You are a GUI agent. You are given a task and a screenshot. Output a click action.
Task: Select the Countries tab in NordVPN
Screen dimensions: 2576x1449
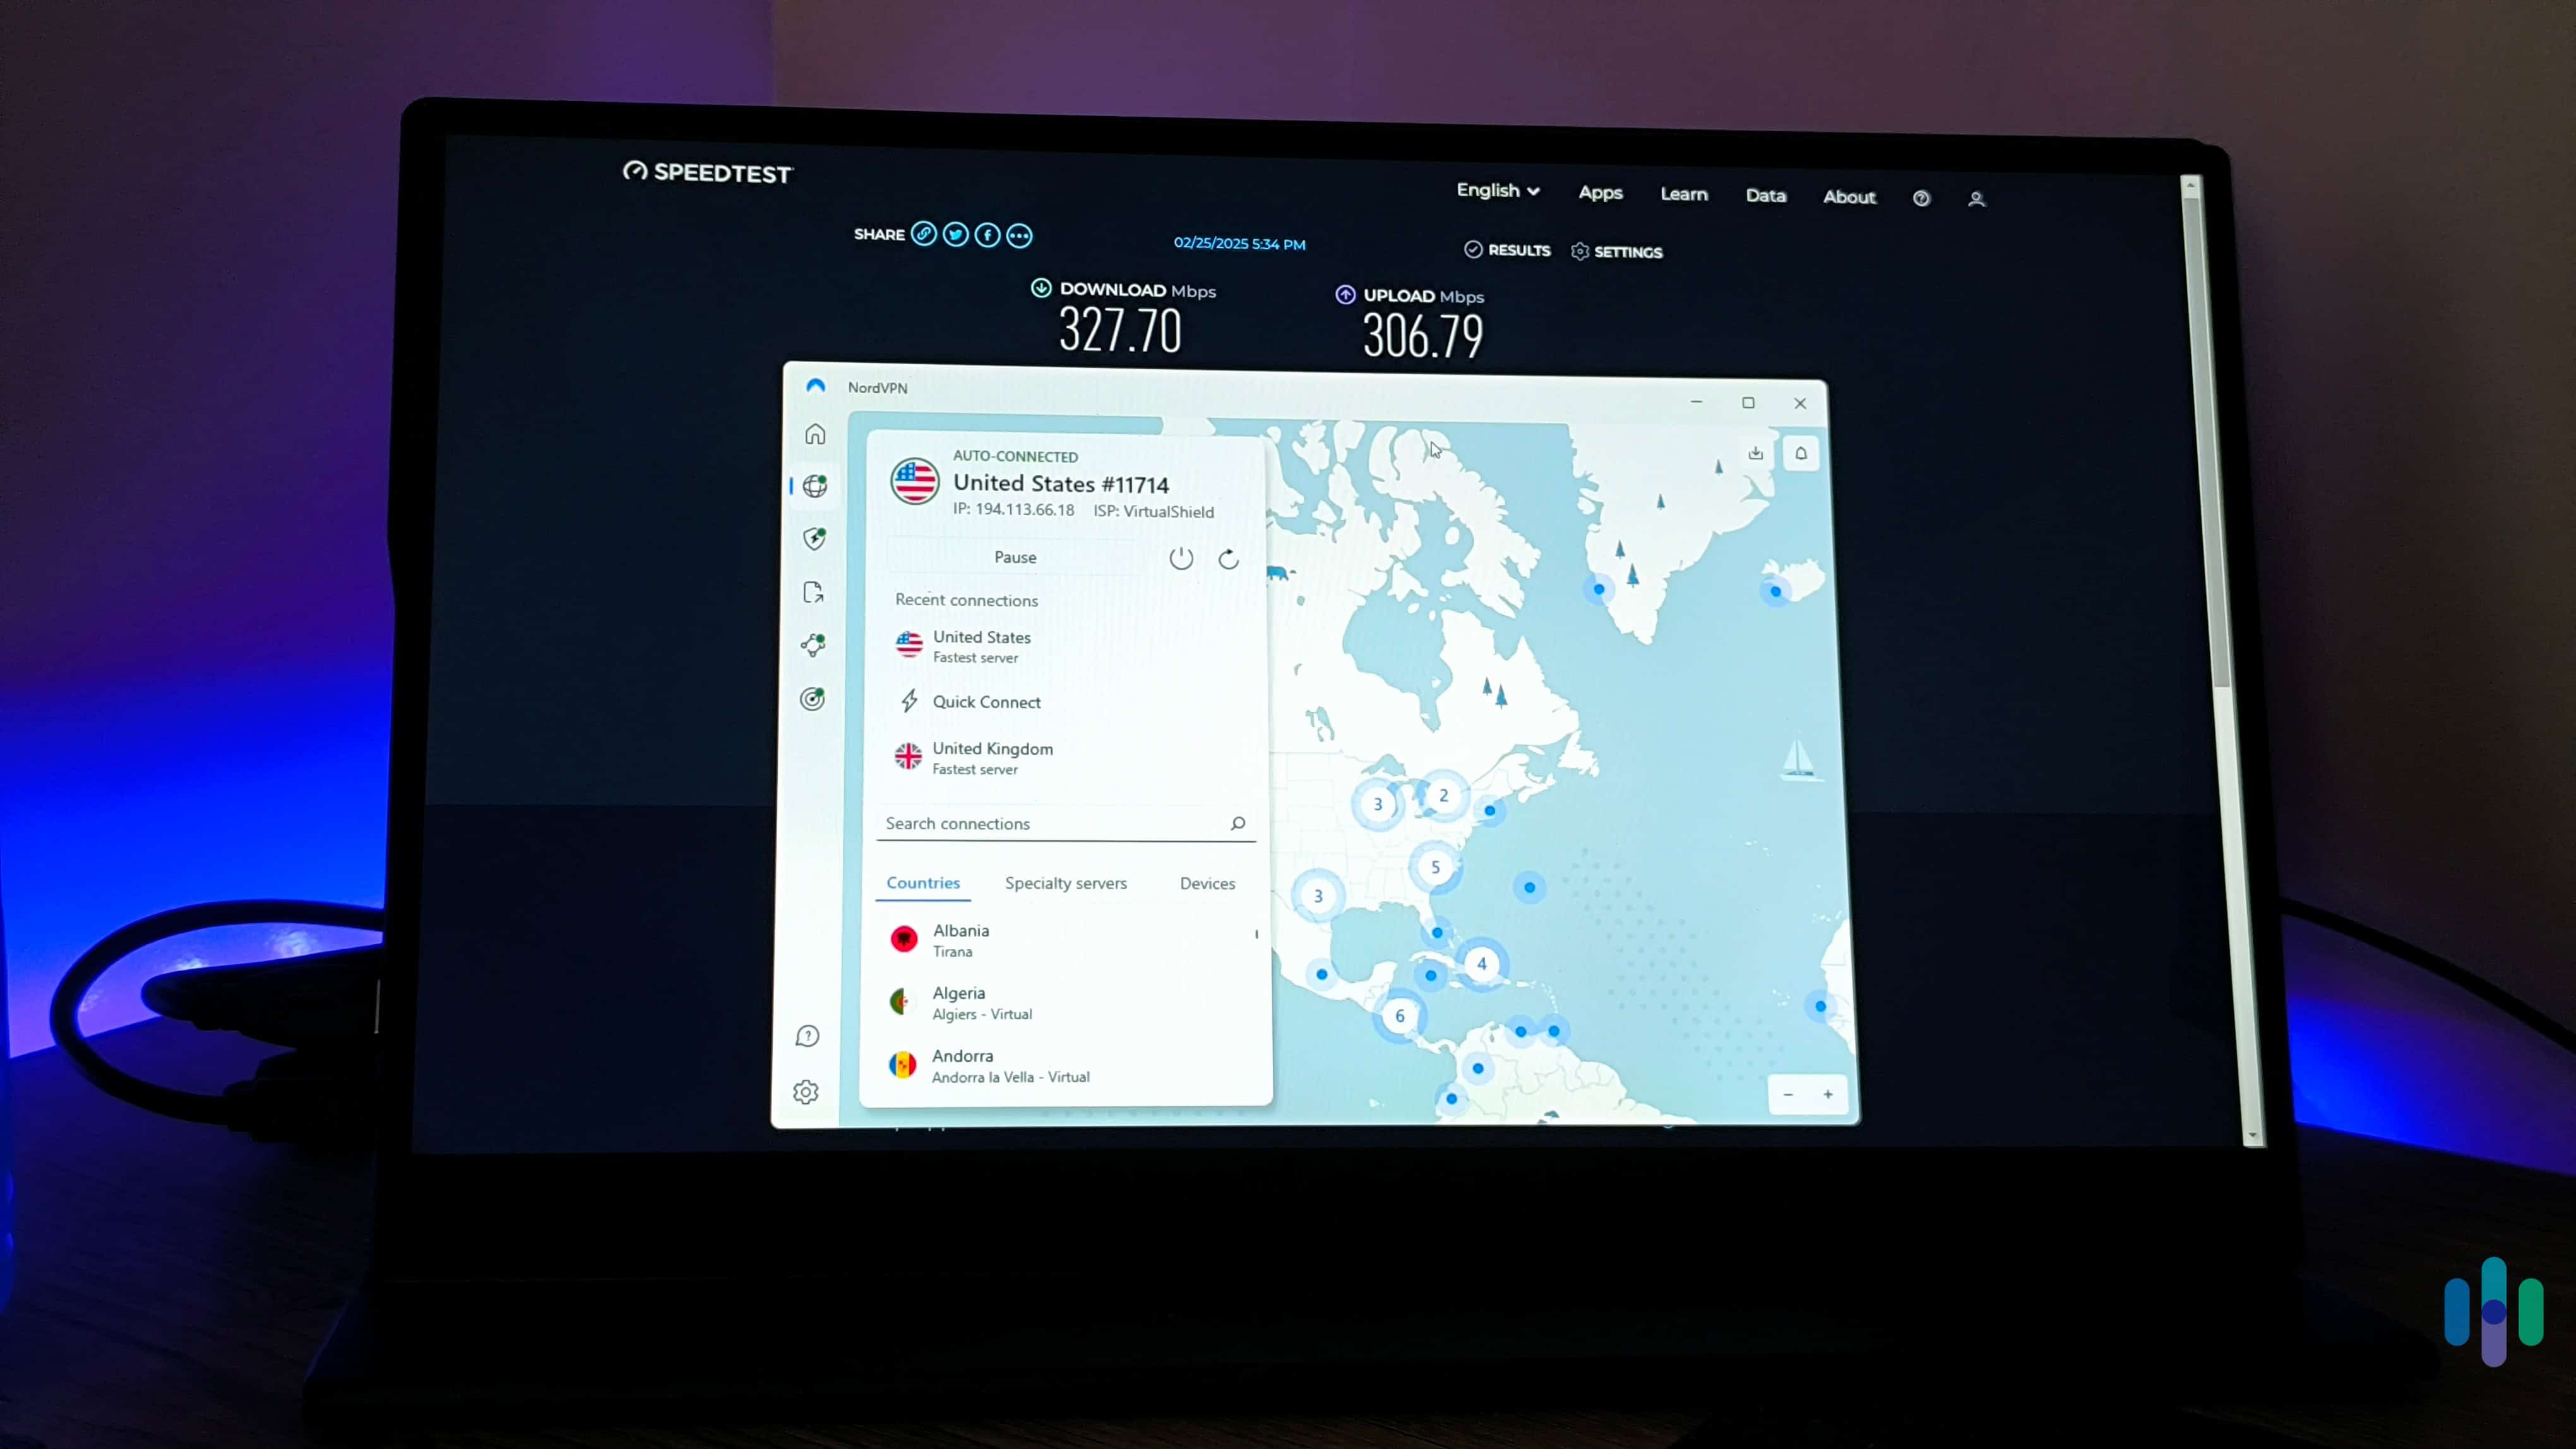coord(924,881)
